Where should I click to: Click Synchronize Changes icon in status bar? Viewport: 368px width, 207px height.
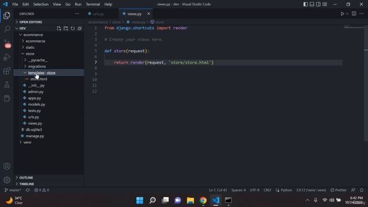(28, 190)
